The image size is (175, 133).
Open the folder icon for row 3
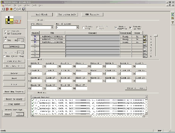145,42
